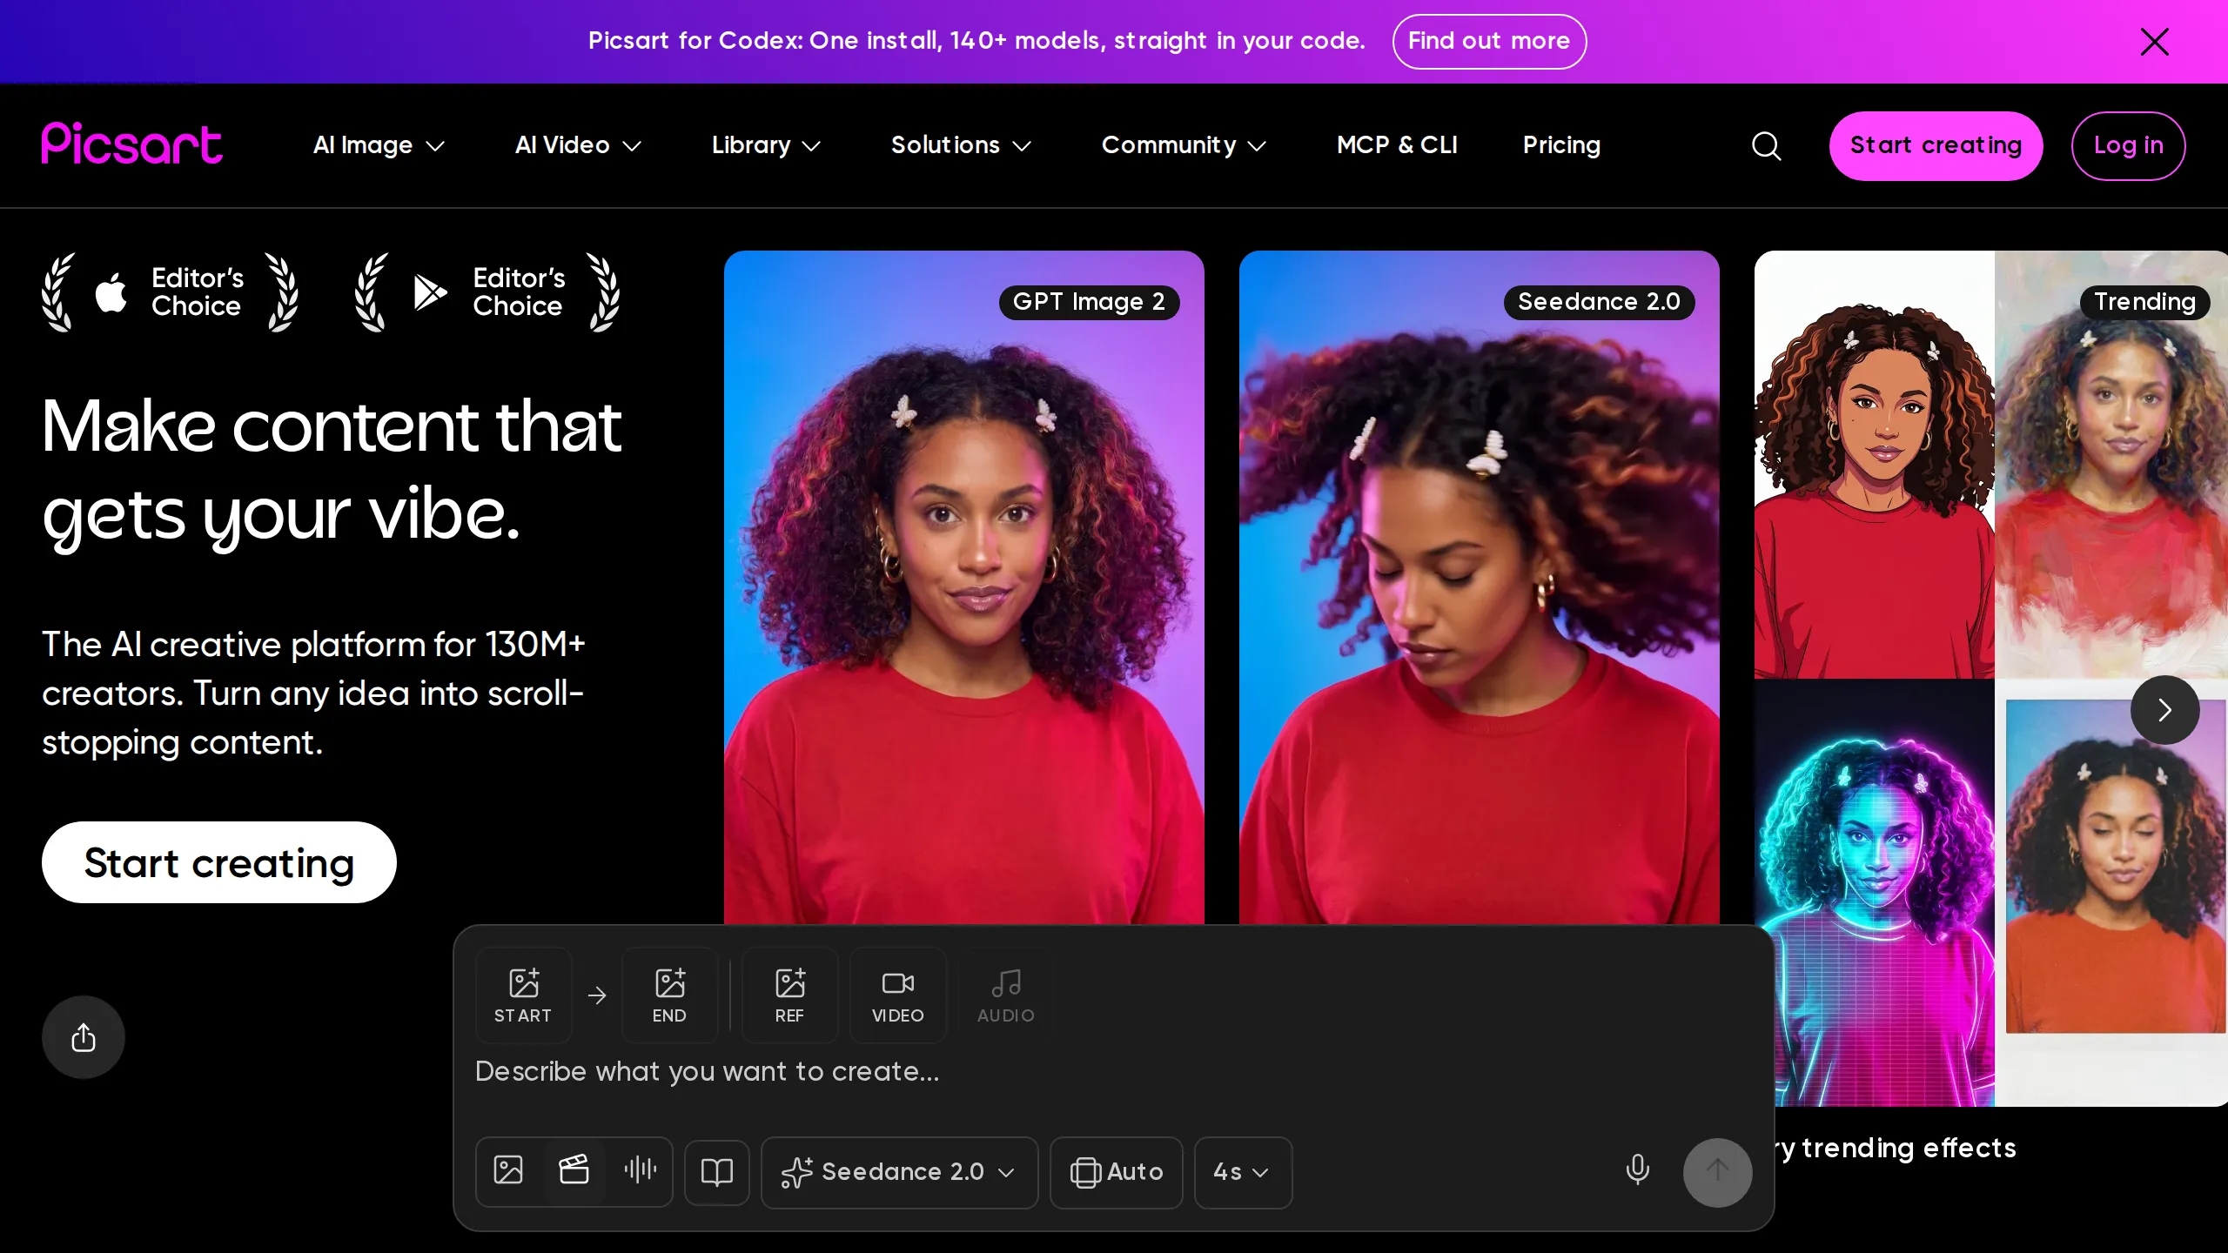Click the Trending label tag
This screenshot has width=2228, height=1253.
point(2144,302)
